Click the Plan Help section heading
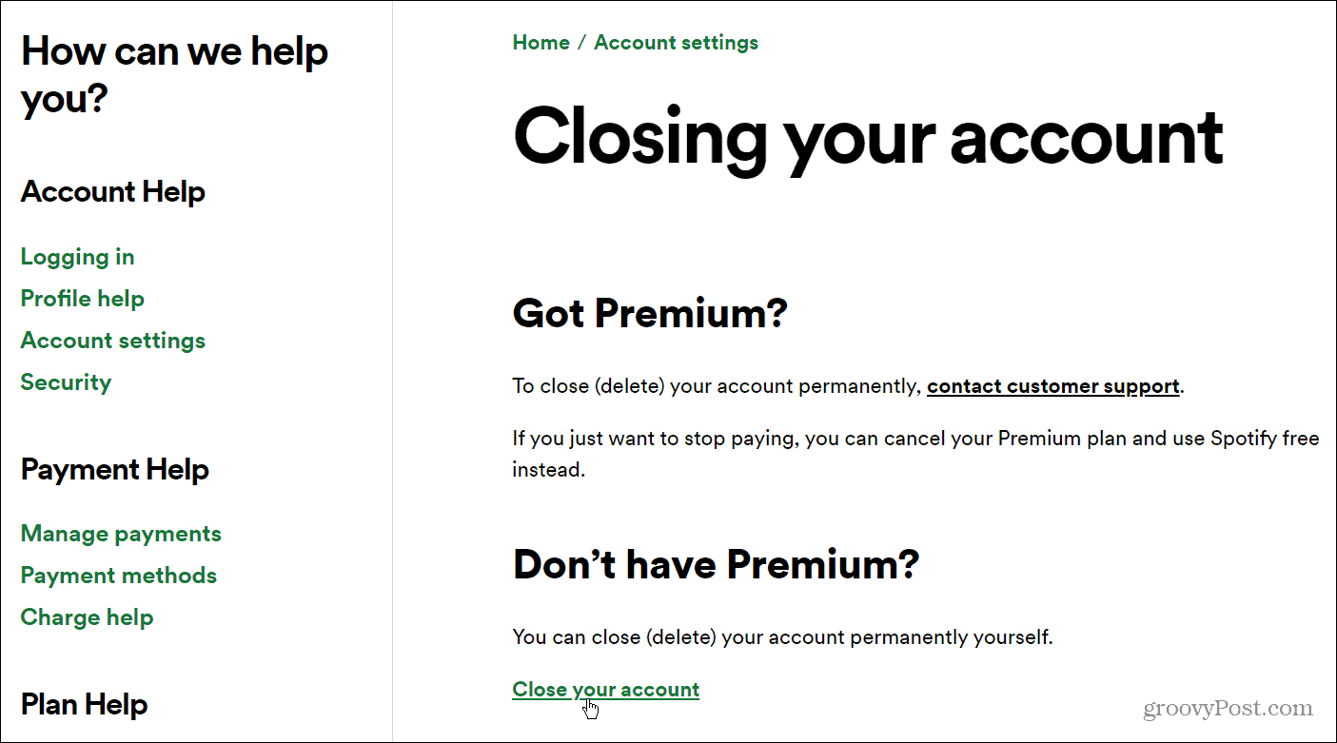 click(x=84, y=704)
